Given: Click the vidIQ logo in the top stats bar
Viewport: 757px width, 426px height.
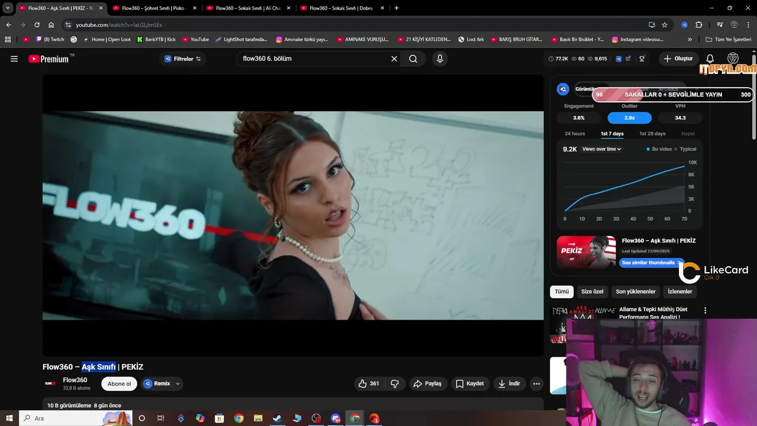Looking at the screenshot, I should click(x=619, y=59).
